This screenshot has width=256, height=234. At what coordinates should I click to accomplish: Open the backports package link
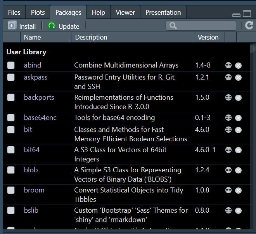(39, 97)
